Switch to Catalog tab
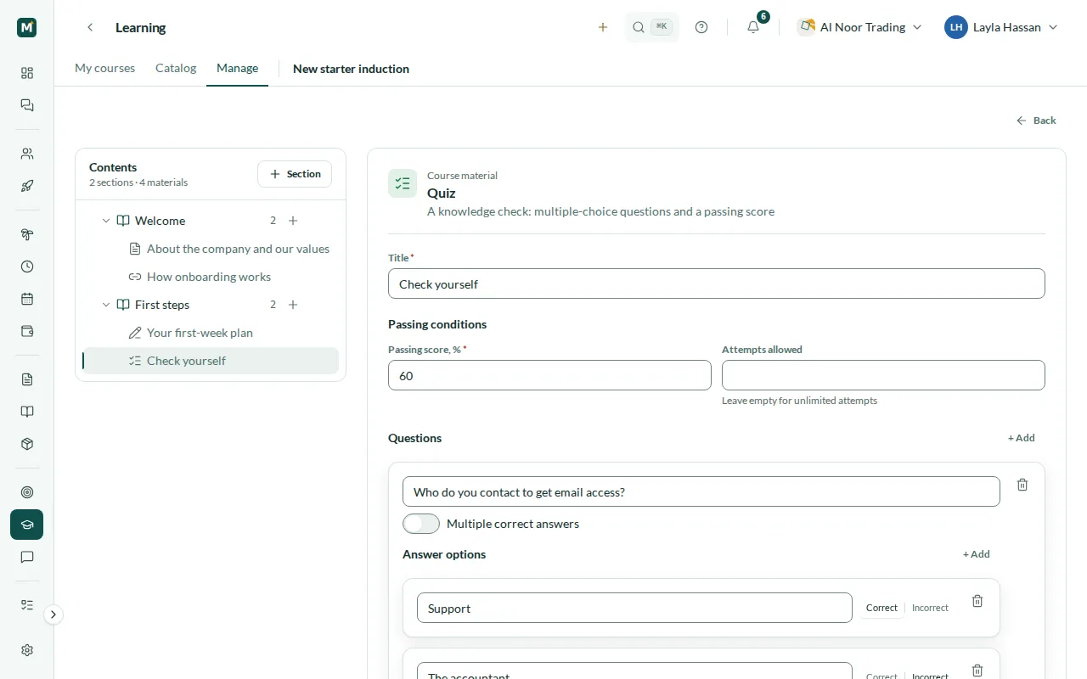The width and height of the screenshot is (1087, 679). click(x=176, y=68)
